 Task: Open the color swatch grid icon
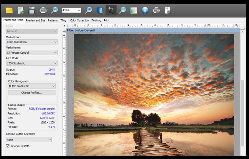tap(133, 10)
